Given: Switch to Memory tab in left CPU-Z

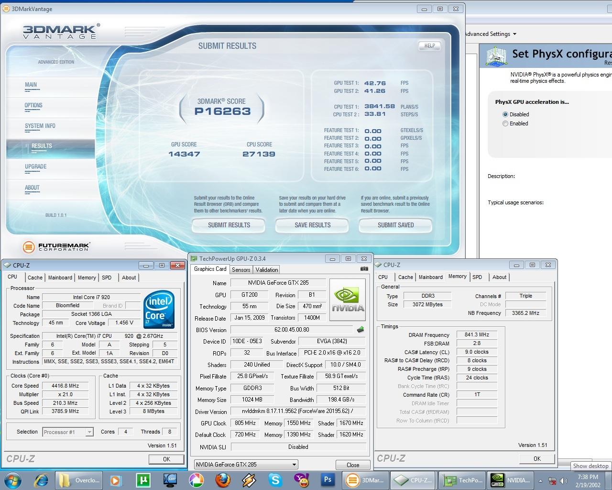Looking at the screenshot, I should pyautogui.click(x=87, y=278).
